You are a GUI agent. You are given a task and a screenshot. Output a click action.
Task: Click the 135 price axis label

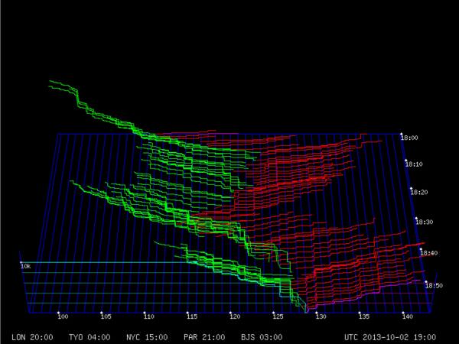point(364,316)
